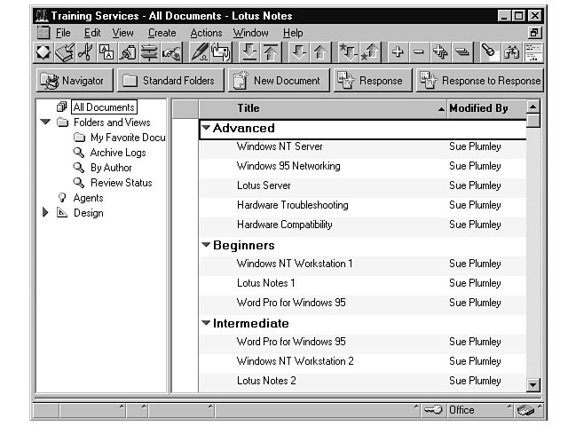This screenshot has width=568, height=426.
Task: Click the multiple minus Collapse All icon
Action: point(461,52)
